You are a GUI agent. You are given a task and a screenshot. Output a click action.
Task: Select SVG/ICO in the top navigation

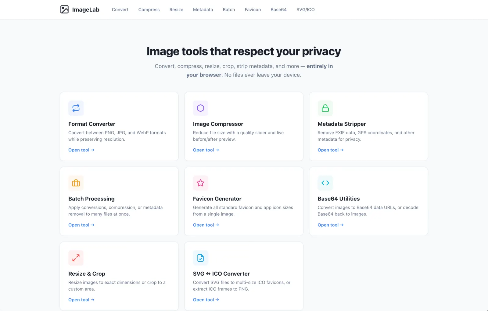[305, 10]
